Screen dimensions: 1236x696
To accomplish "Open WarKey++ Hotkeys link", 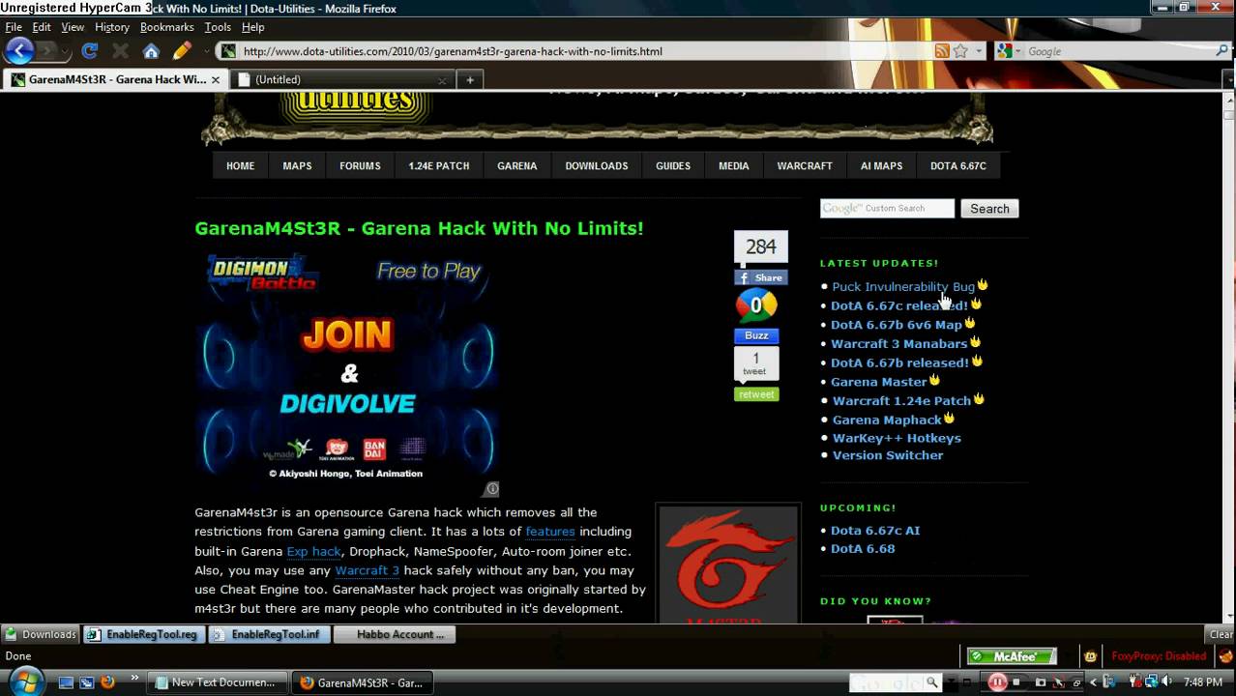I will point(897,438).
